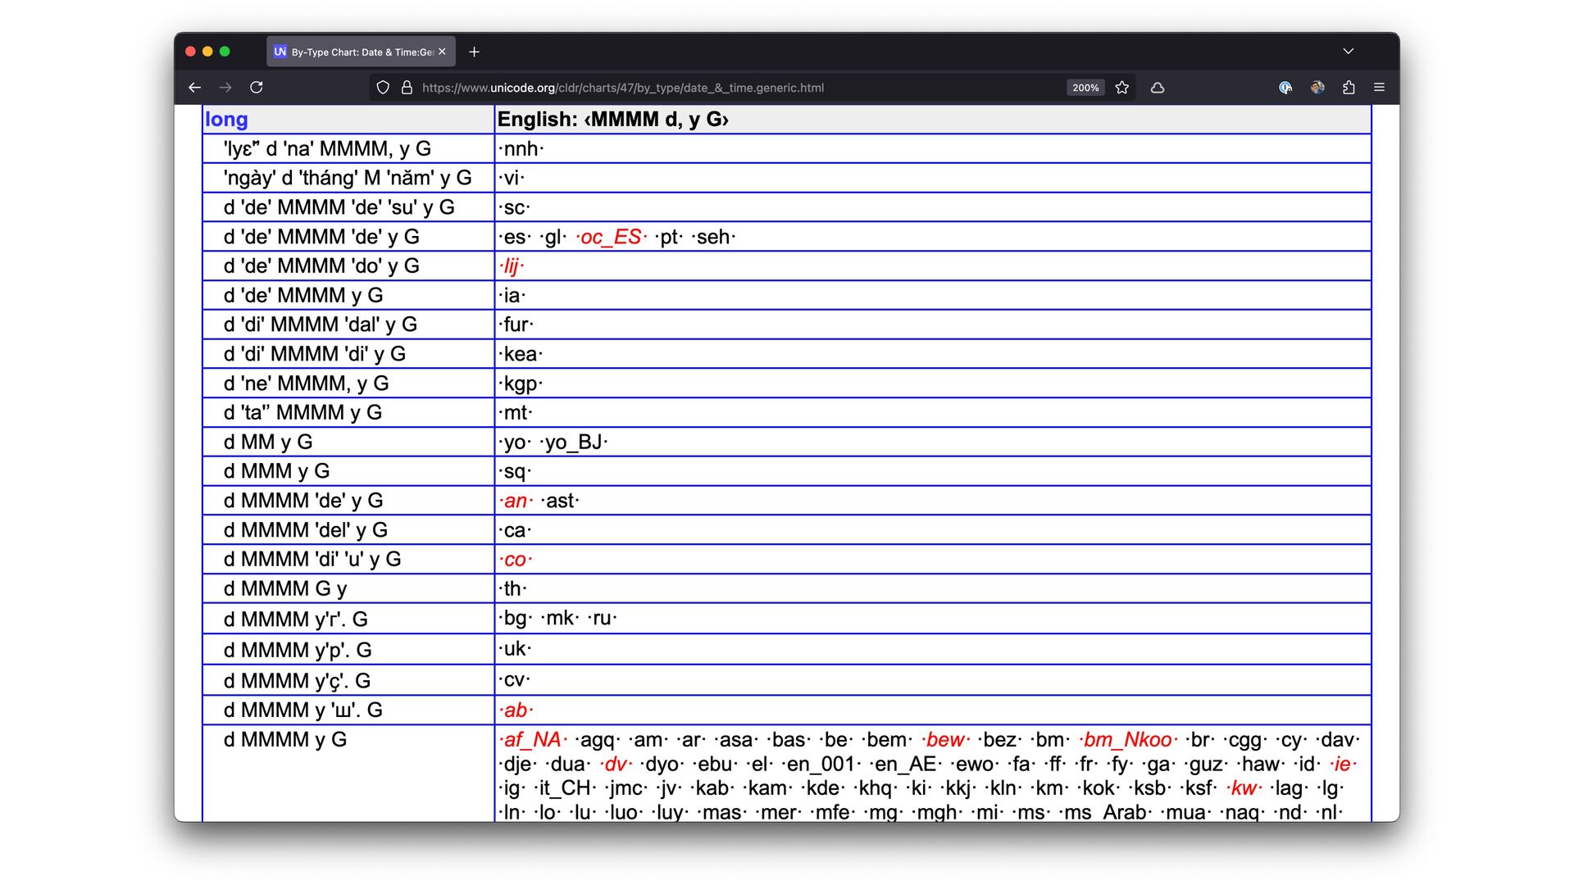Screen dimensions: 1574x885
Task: Select the 'vi' locale cell
Action: (933, 179)
